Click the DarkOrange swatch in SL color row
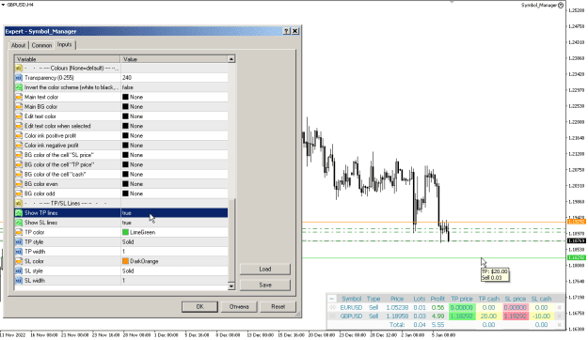Image resolution: width=588 pixels, height=340 pixels. tap(126, 261)
